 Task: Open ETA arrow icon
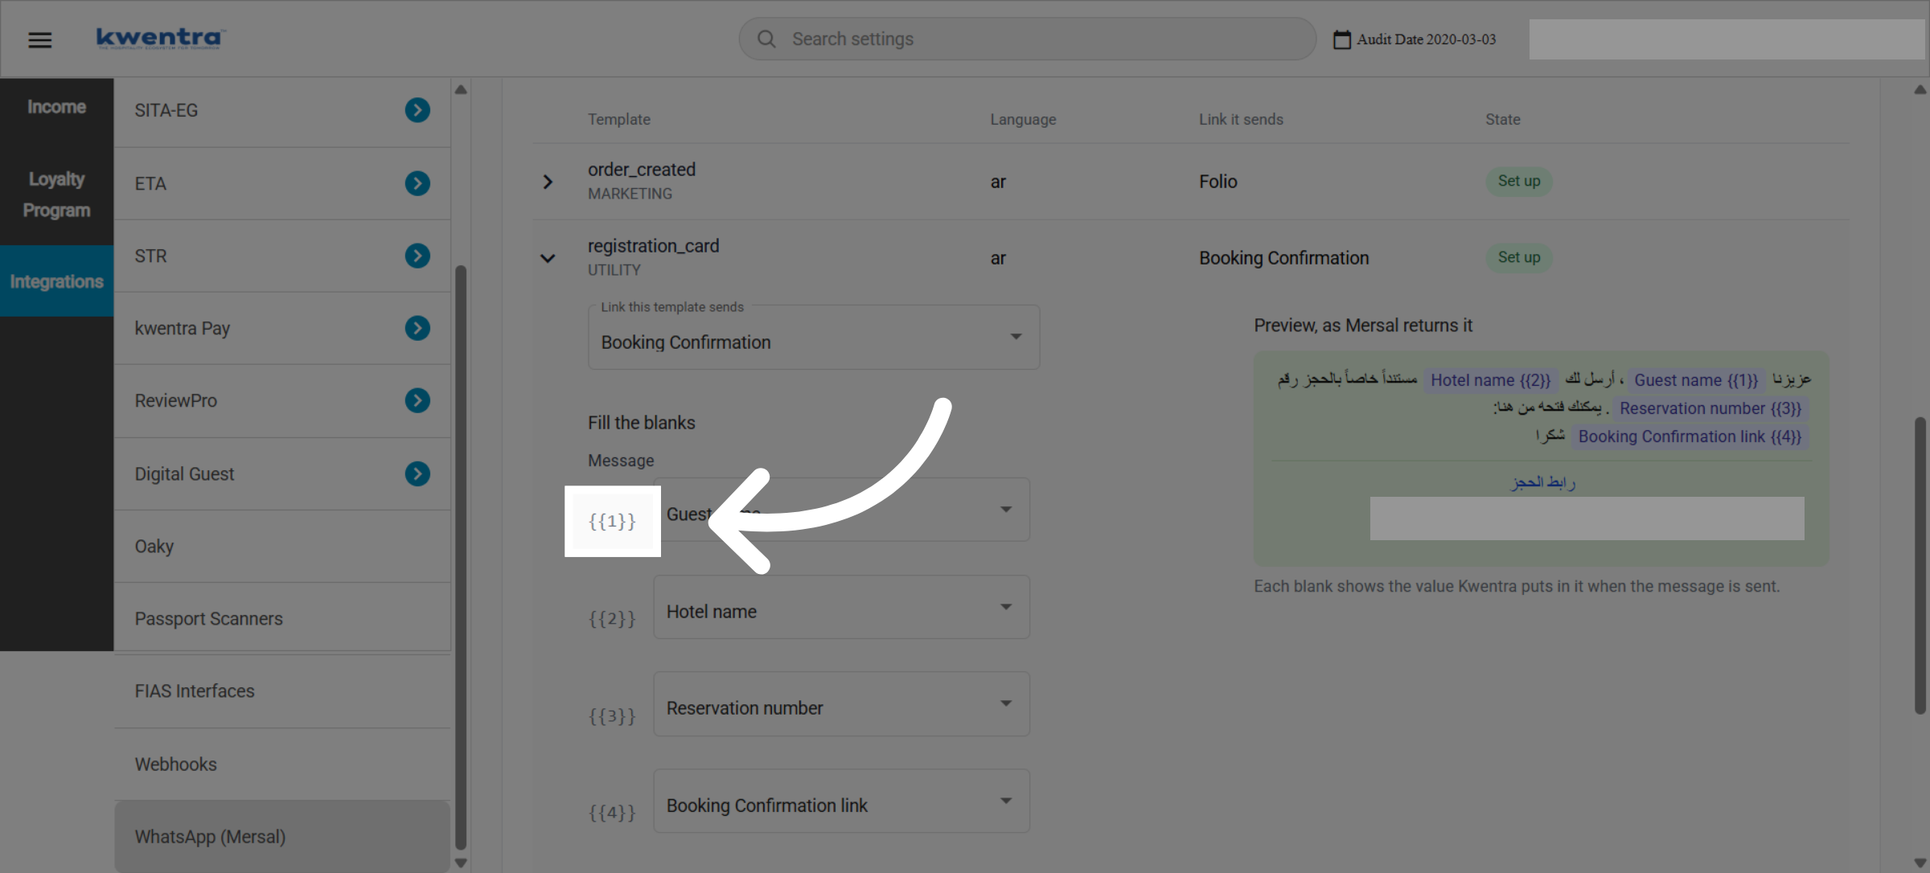(x=417, y=183)
